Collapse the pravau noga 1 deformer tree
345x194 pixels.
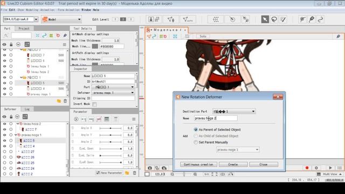click(x=16, y=135)
